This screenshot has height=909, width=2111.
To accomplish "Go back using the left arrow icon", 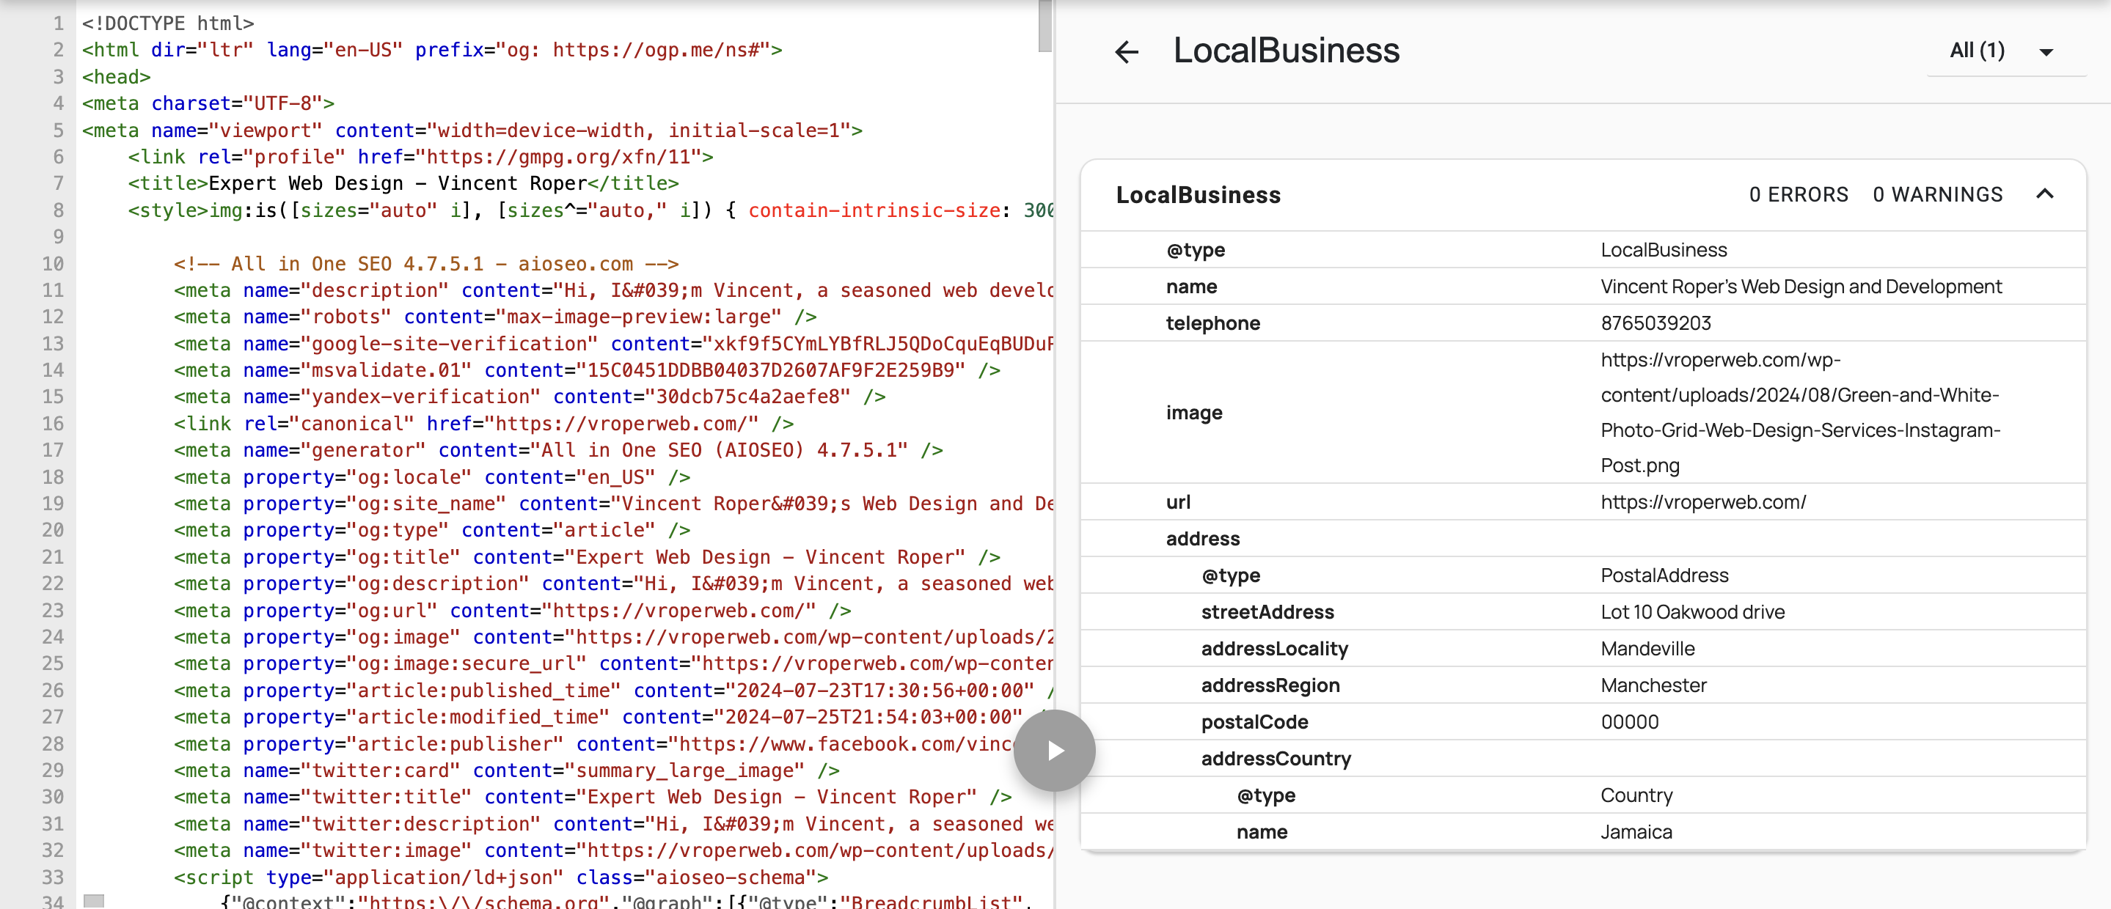I will coord(1127,52).
